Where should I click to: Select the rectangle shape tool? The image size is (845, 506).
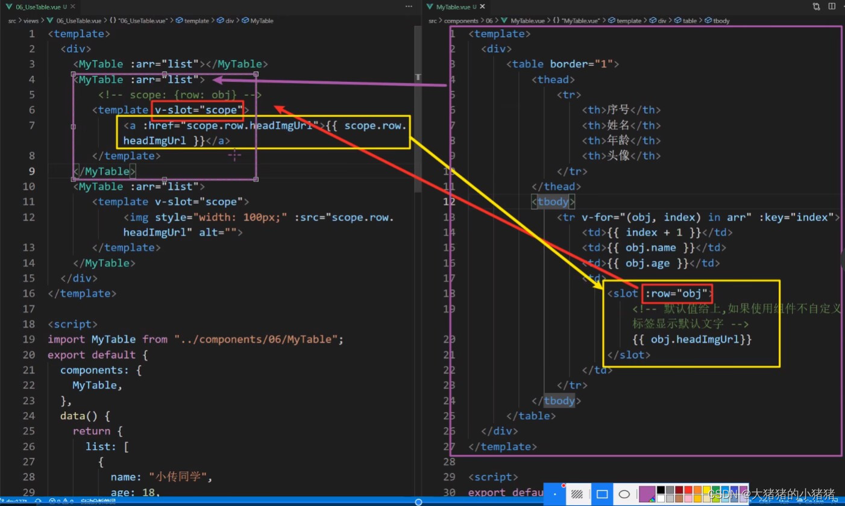point(602,494)
